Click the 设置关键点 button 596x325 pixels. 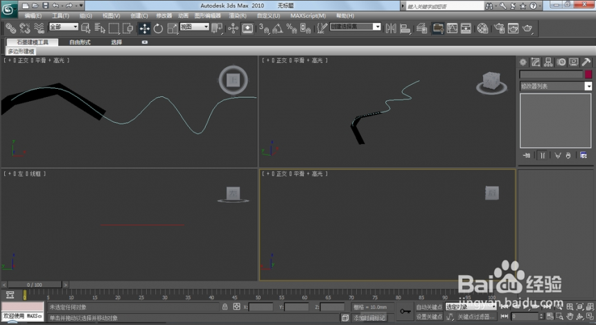(428, 317)
